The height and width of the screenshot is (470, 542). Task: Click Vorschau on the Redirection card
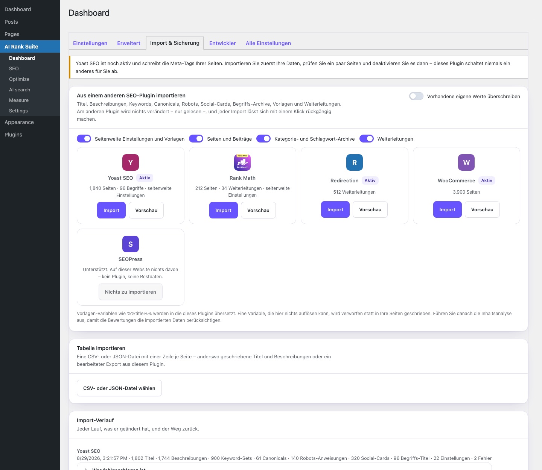370,209
